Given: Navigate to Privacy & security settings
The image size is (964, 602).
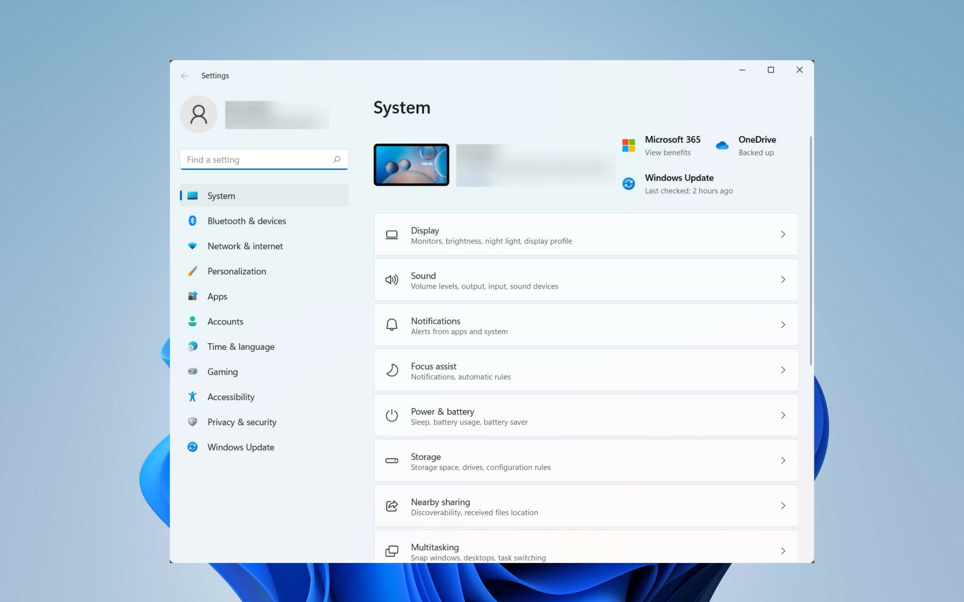Looking at the screenshot, I should [241, 421].
